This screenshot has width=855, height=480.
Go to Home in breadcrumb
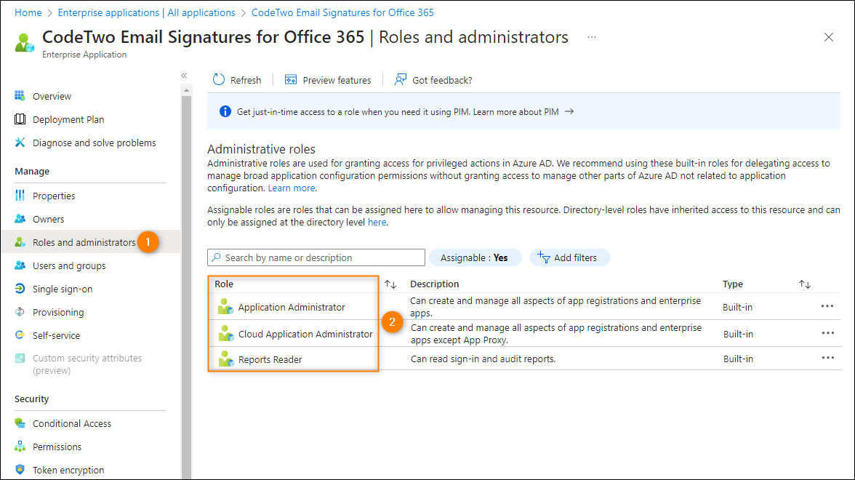pos(28,12)
